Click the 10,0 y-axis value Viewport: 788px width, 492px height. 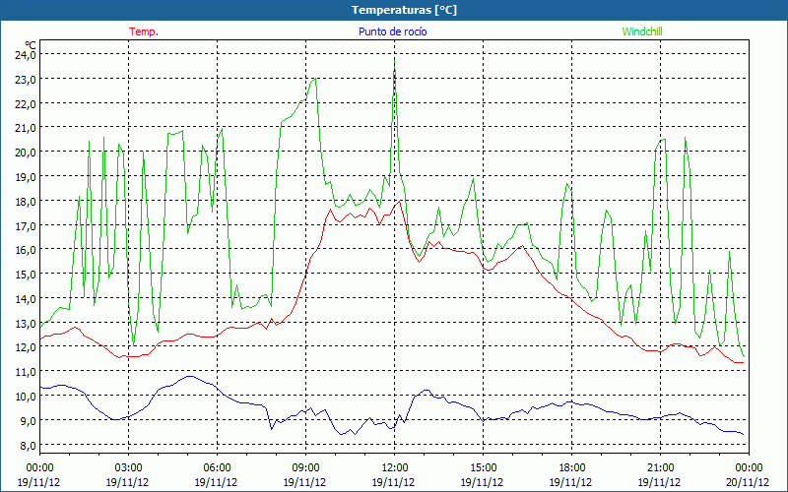pos(26,397)
